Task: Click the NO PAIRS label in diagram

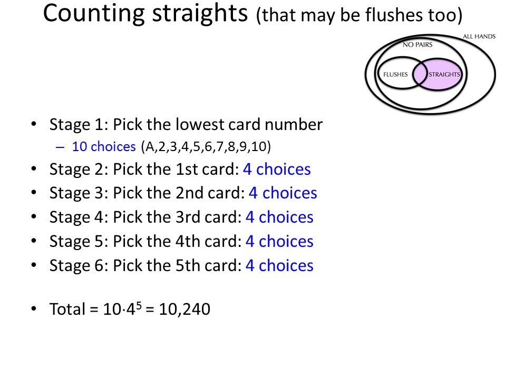Action: click(417, 45)
